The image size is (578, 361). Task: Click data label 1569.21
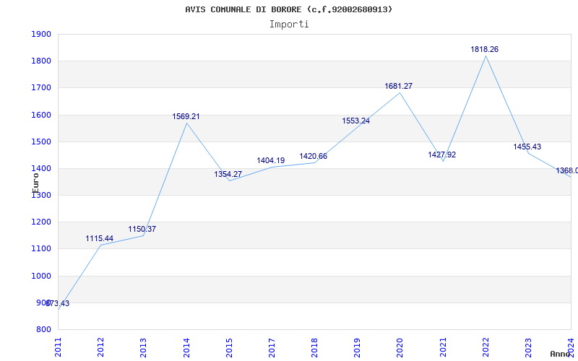point(186,116)
